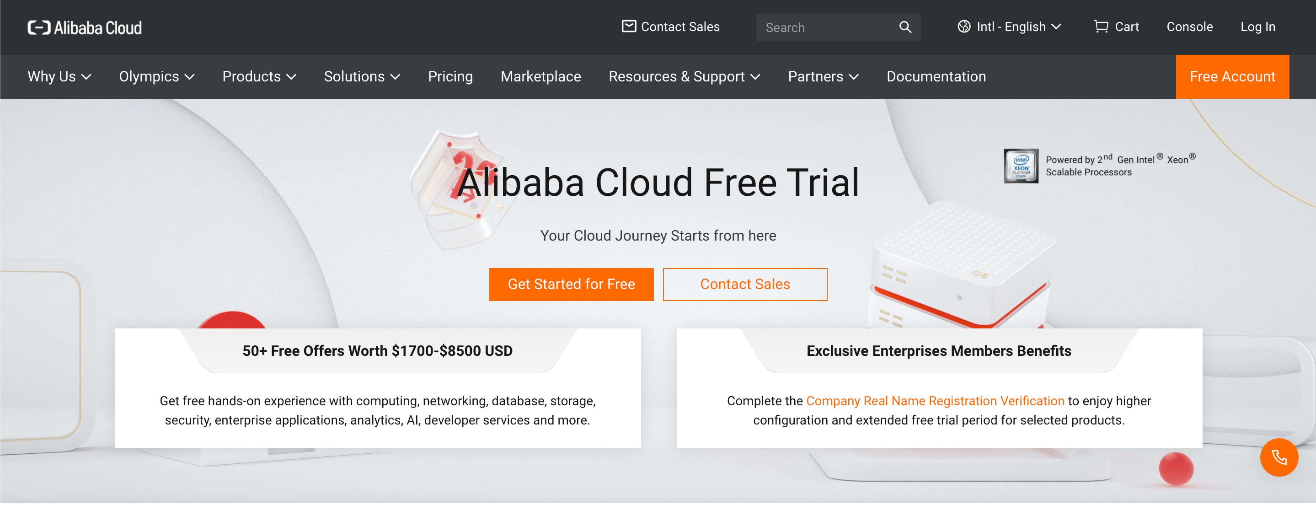Open the Resources & Support dropdown
The image size is (1316, 505).
pos(684,77)
